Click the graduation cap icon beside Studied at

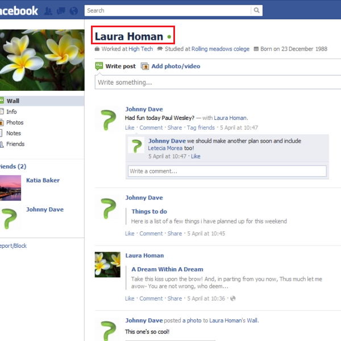pos(160,49)
